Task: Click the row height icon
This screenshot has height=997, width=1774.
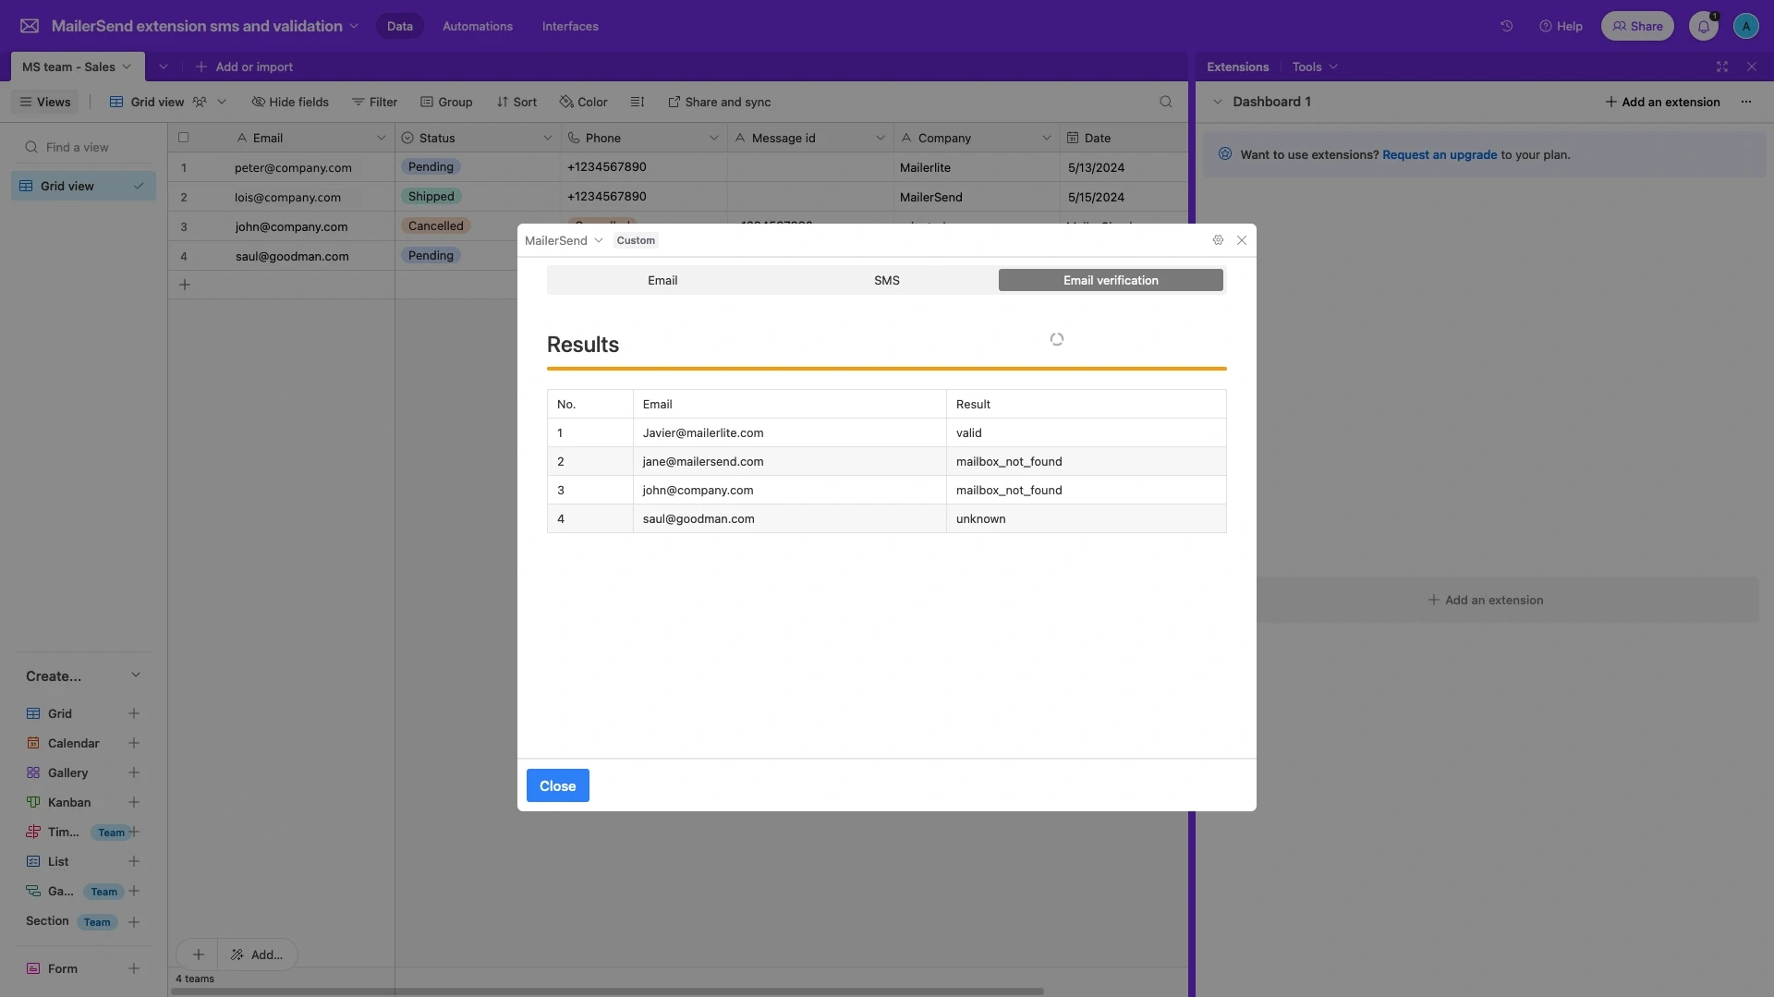Action: pyautogui.click(x=637, y=102)
